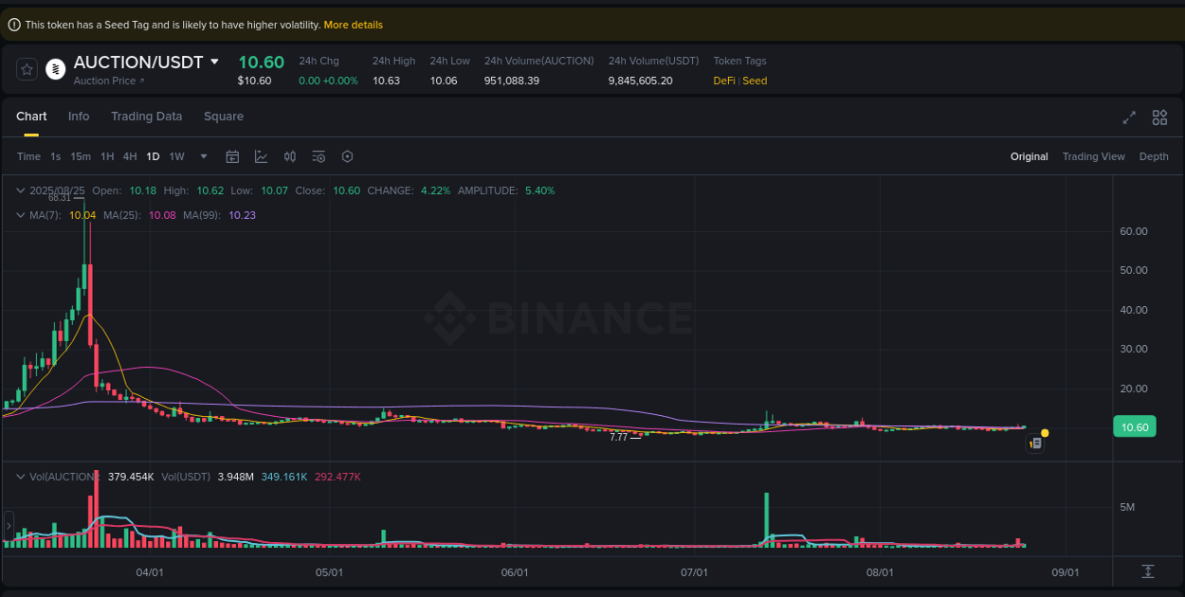Viewport: 1185px width, 597px height.
Task: Open the indicator settings icon on chart toolbar
Action: 319,155
